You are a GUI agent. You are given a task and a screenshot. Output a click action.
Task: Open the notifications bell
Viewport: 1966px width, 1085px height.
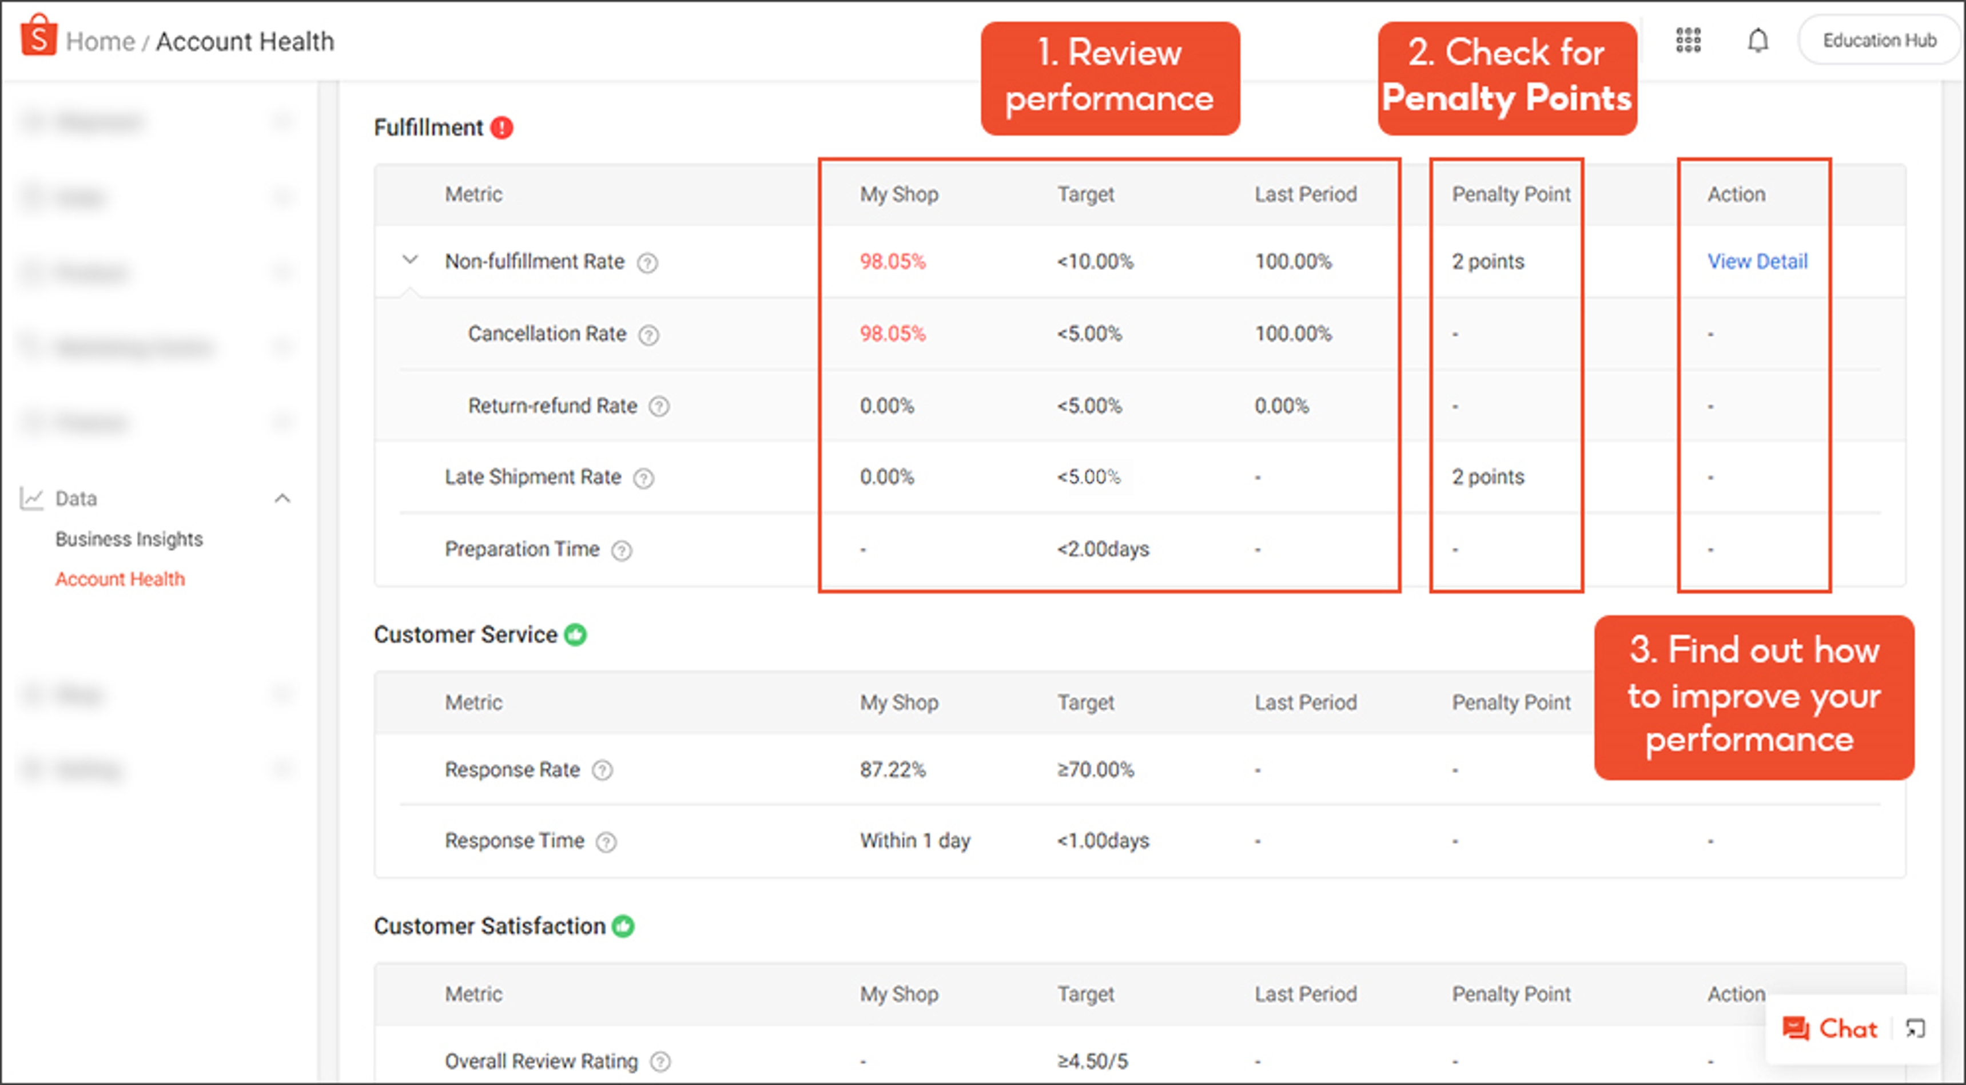(1758, 41)
